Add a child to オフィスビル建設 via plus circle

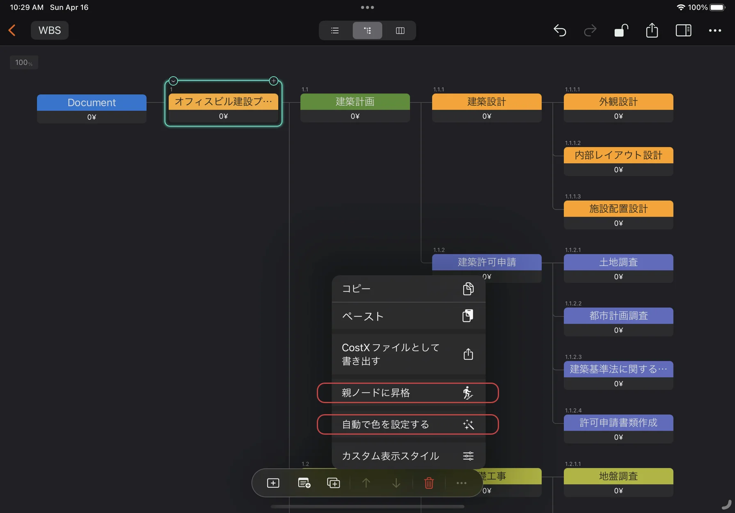273,81
